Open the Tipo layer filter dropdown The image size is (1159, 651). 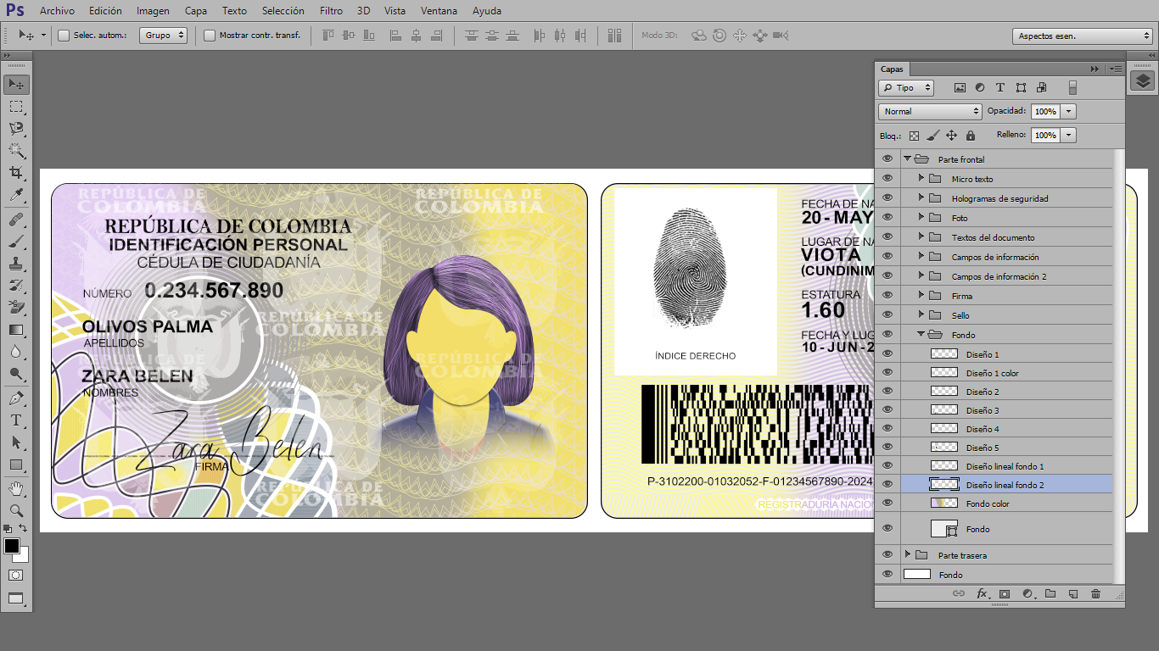click(906, 87)
